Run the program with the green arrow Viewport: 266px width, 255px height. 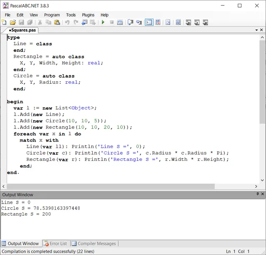[103, 22]
